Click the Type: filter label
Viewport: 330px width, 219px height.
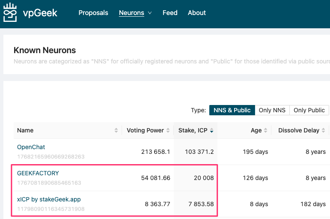pyautogui.click(x=198, y=110)
